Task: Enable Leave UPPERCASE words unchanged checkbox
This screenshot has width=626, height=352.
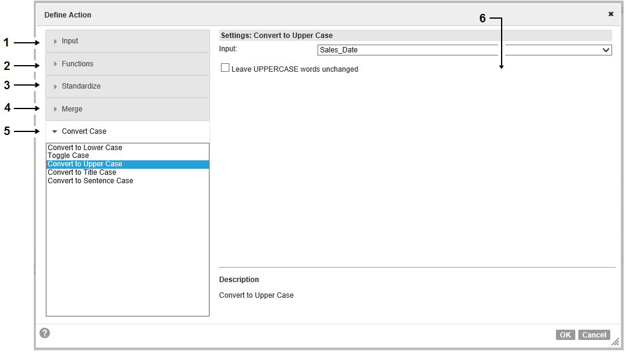Action: tap(225, 68)
